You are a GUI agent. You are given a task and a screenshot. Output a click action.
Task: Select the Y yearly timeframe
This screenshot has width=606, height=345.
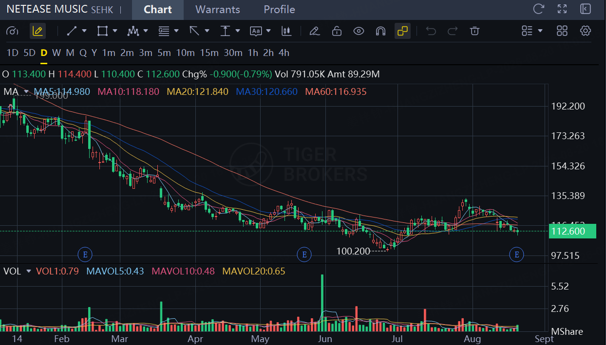tap(94, 53)
